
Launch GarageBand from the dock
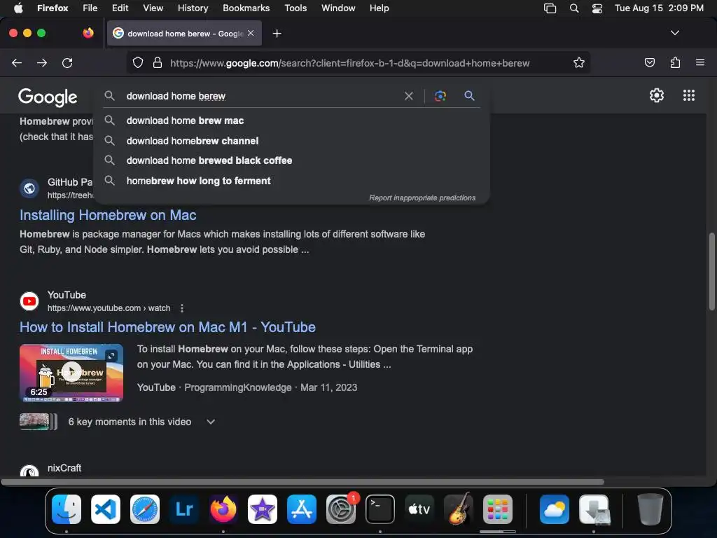pos(459,509)
